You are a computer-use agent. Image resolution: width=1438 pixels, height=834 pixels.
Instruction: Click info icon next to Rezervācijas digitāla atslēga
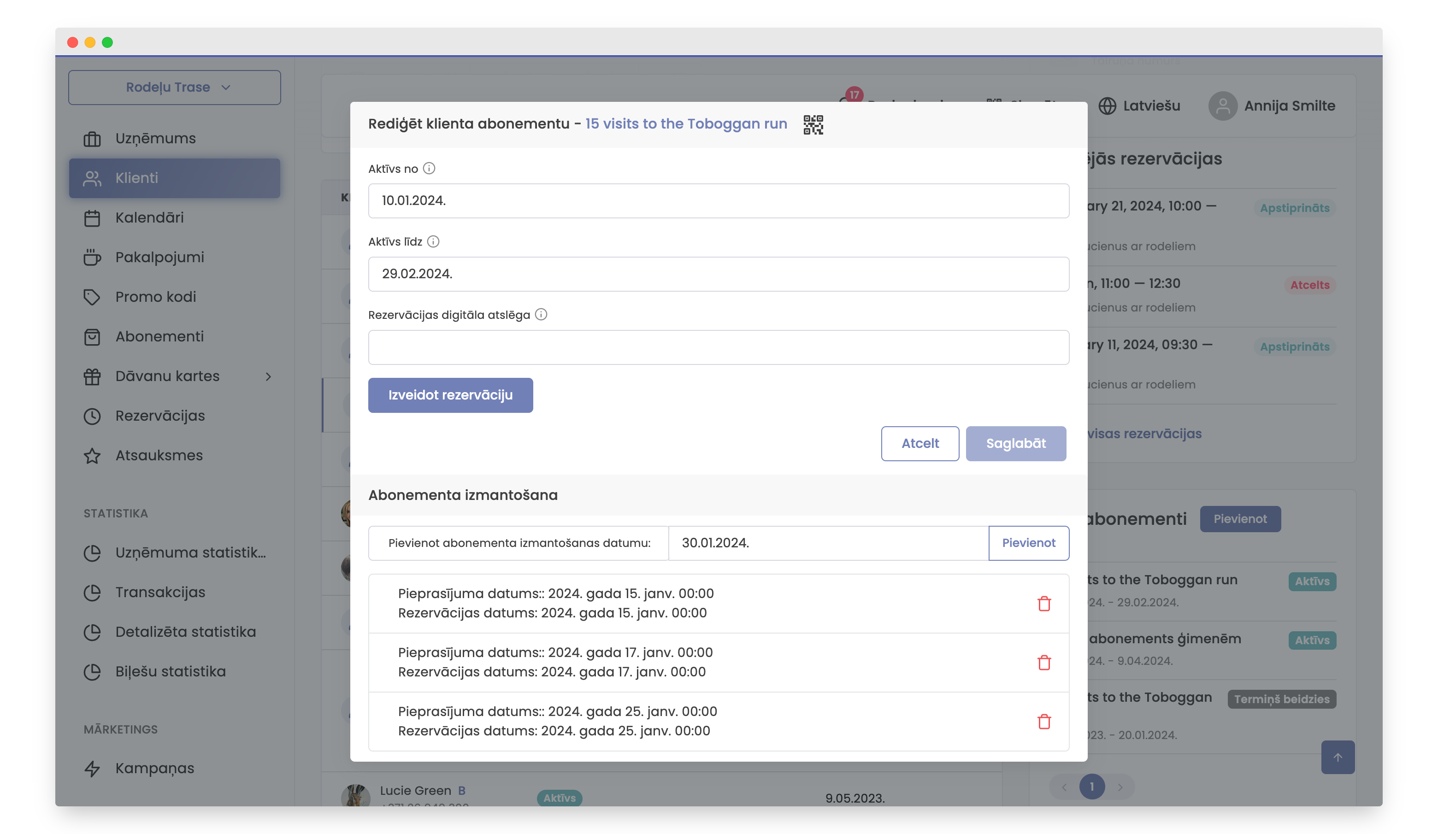pos(541,314)
